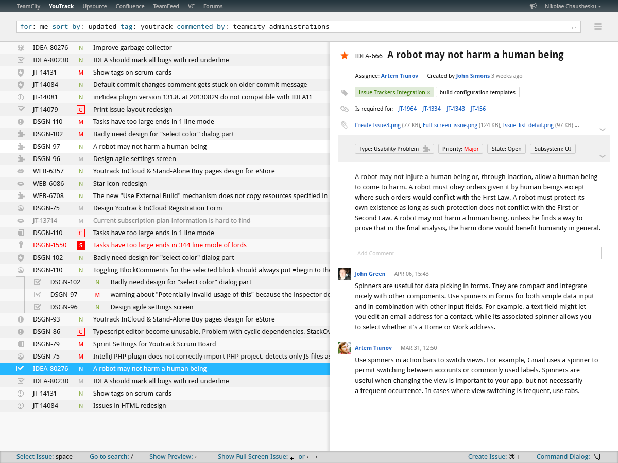Screen dimensions: 618x463
Task: Toggle the orange star on IDEA-666
Action: pos(345,55)
